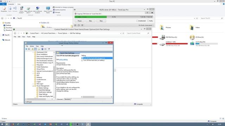225x126 pixels.
Task: Open the On finish close panel dropdown
Action: pyautogui.click(x=146, y=25)
